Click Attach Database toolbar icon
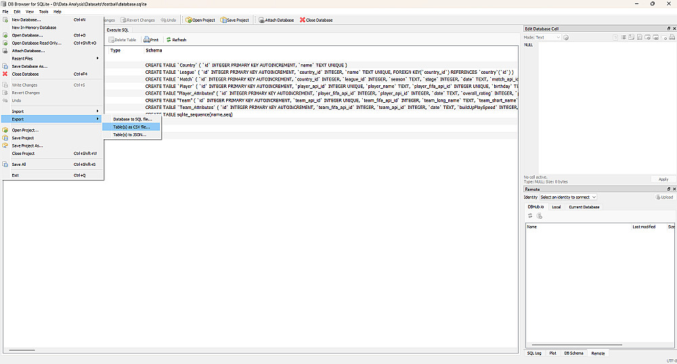 pos(276,20)
